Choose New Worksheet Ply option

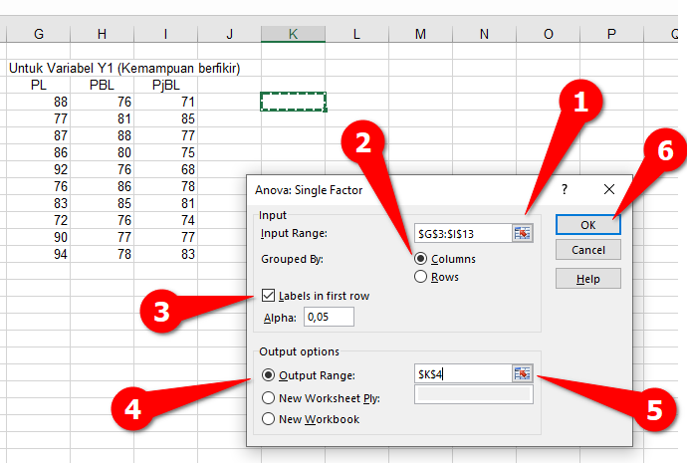pyautogui.click(x=268, y=397)
